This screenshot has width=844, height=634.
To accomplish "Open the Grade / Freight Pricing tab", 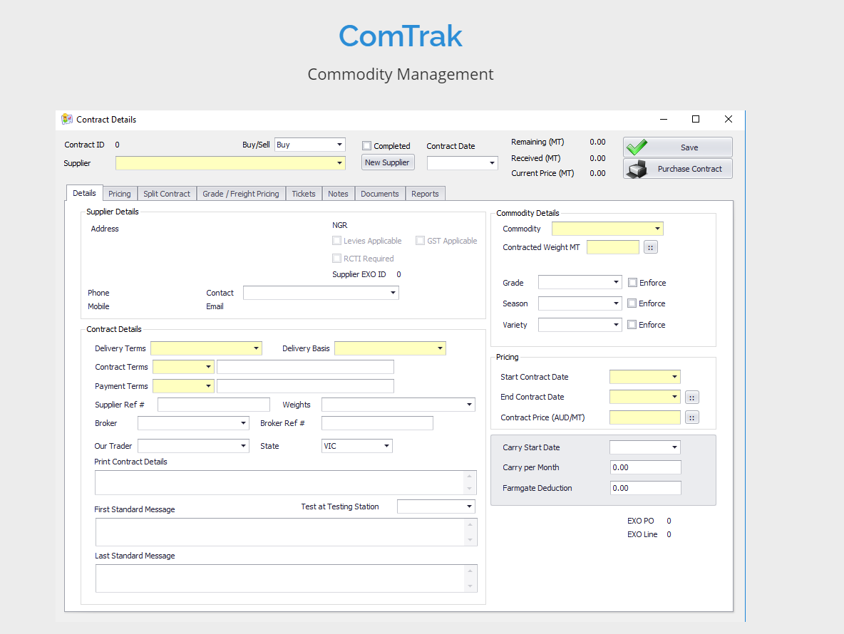I will pyautogui.click(x=240, y=194).
